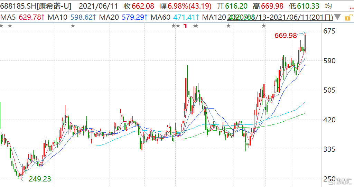Click the date 2021/06/11 in the header
This screenshot has width=354, height=187.
click(x=98, y=6)
